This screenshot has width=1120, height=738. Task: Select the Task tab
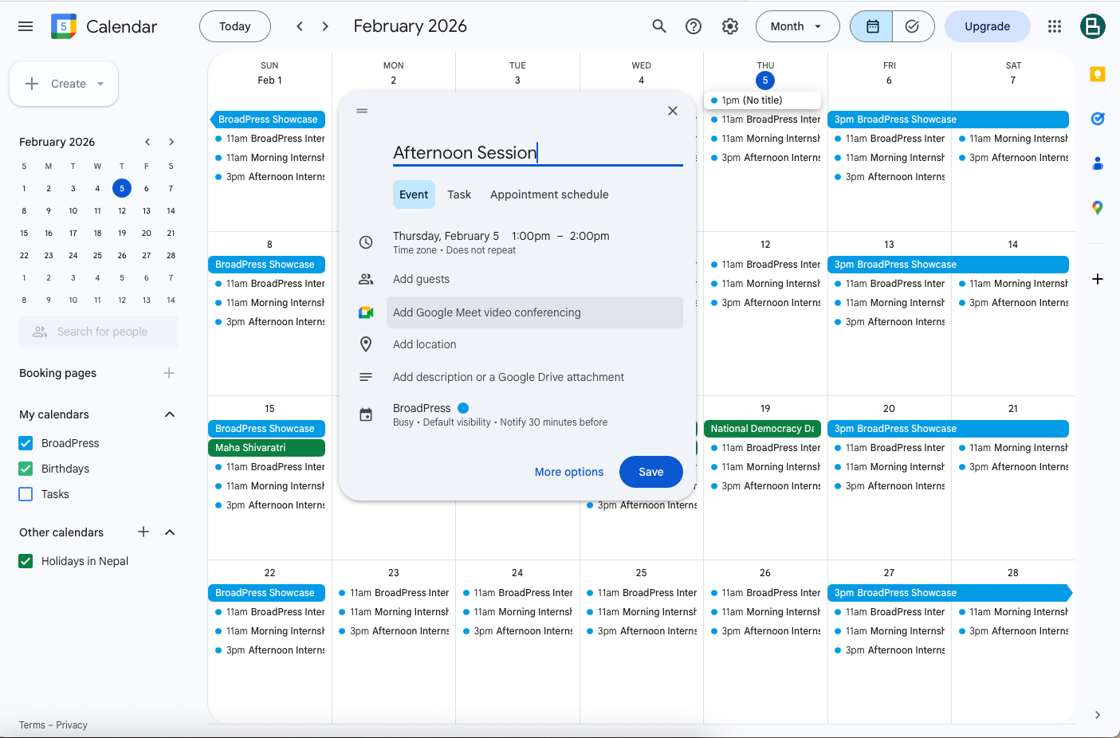click(x=459, y=194)
